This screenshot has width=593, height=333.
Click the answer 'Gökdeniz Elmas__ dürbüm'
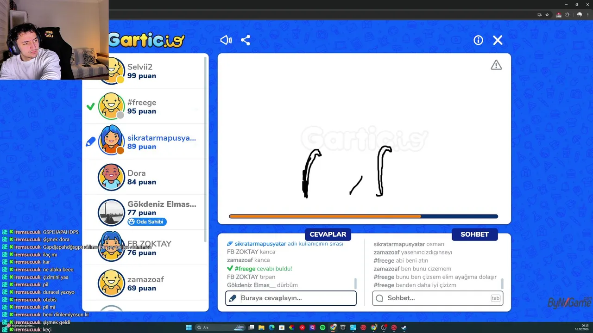point(262,285)
